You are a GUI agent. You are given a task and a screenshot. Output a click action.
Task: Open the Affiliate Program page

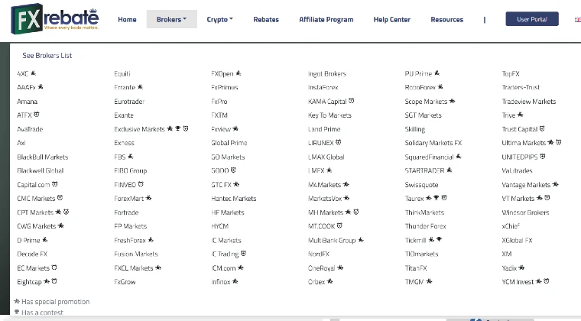(x=326, y=20)
